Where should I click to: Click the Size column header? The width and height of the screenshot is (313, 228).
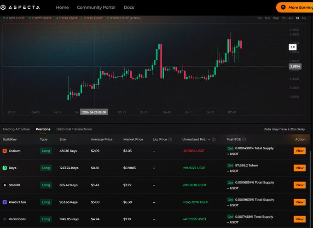63,139
